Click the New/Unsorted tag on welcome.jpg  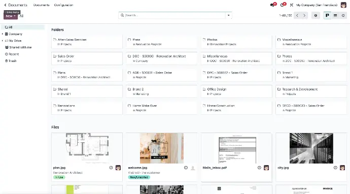139,177
